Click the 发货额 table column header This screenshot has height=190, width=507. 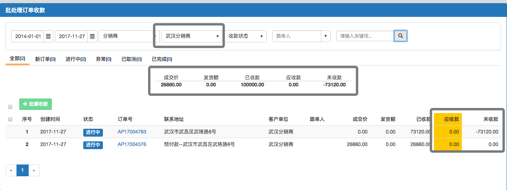(388, 119)
